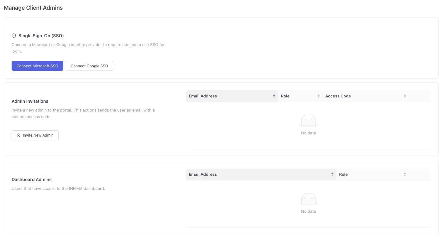The image size is (444, 240).
Task: Open the Invite New Admin dialog
Action: pyautogui.click(x=35, y=135)
